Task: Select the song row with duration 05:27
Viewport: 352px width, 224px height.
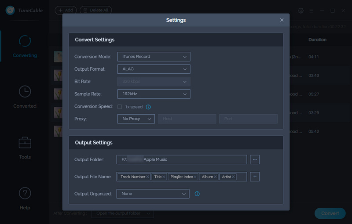Action: click(x=201, y=94)
